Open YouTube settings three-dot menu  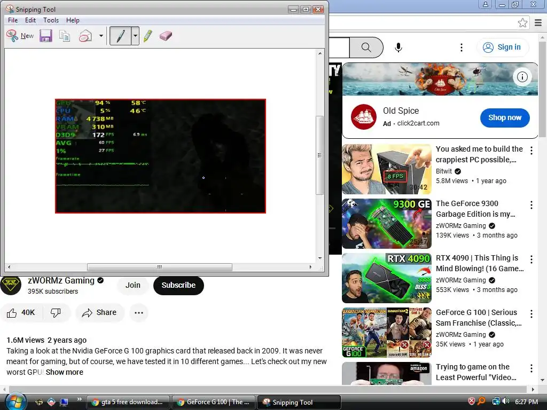click(462, 48)
